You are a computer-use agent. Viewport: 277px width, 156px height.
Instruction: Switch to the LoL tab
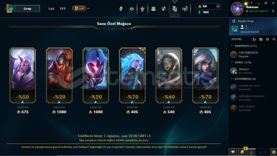(x=52, y=9)
